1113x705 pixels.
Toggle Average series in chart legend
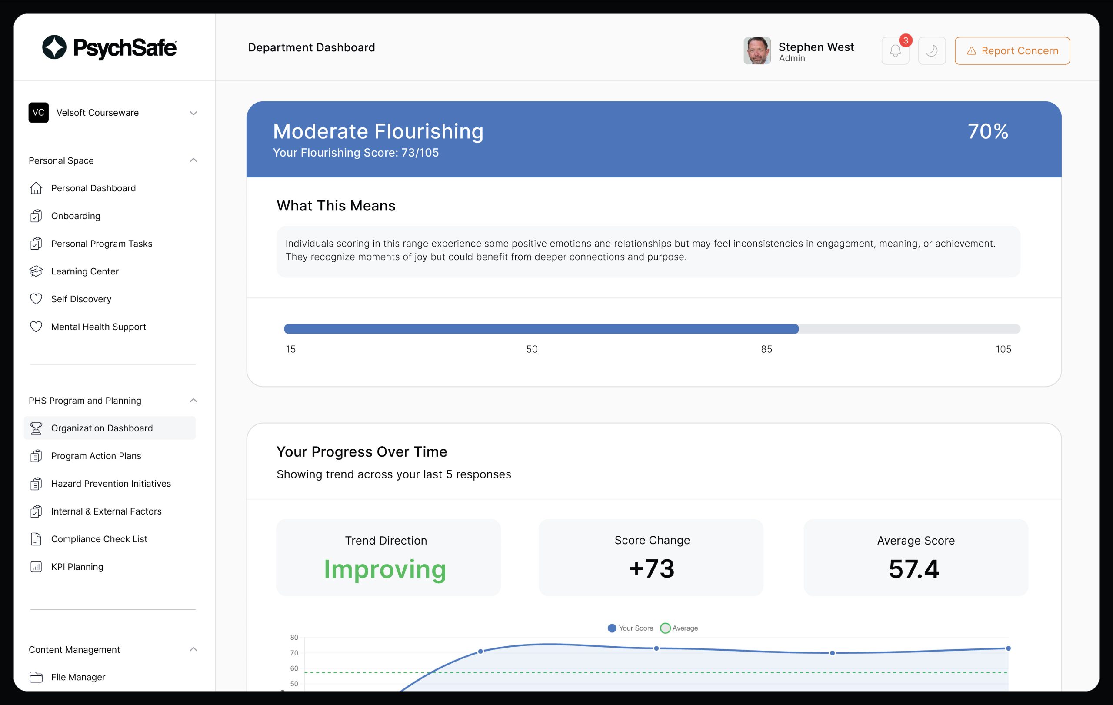680,628
